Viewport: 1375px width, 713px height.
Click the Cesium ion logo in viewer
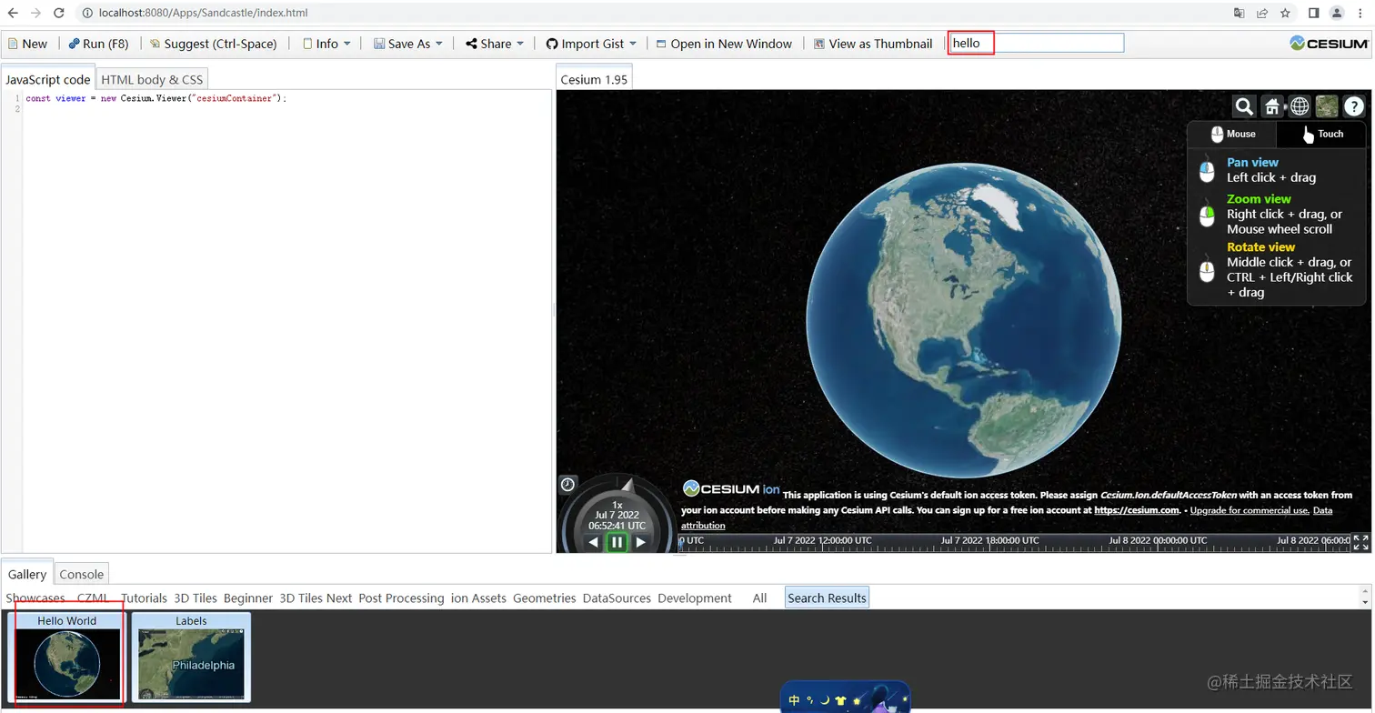(x=730, y=489)
